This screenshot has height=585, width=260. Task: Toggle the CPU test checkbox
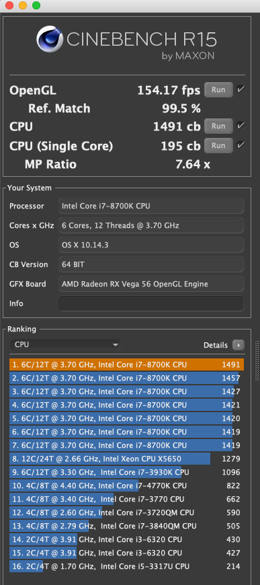(x=241, y=126)
